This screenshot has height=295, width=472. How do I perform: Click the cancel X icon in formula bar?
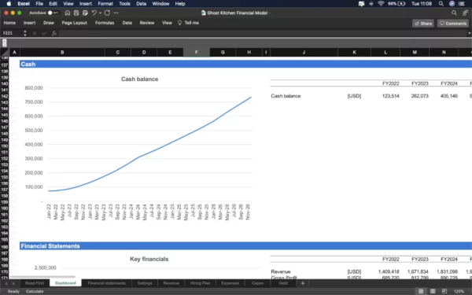35,33
